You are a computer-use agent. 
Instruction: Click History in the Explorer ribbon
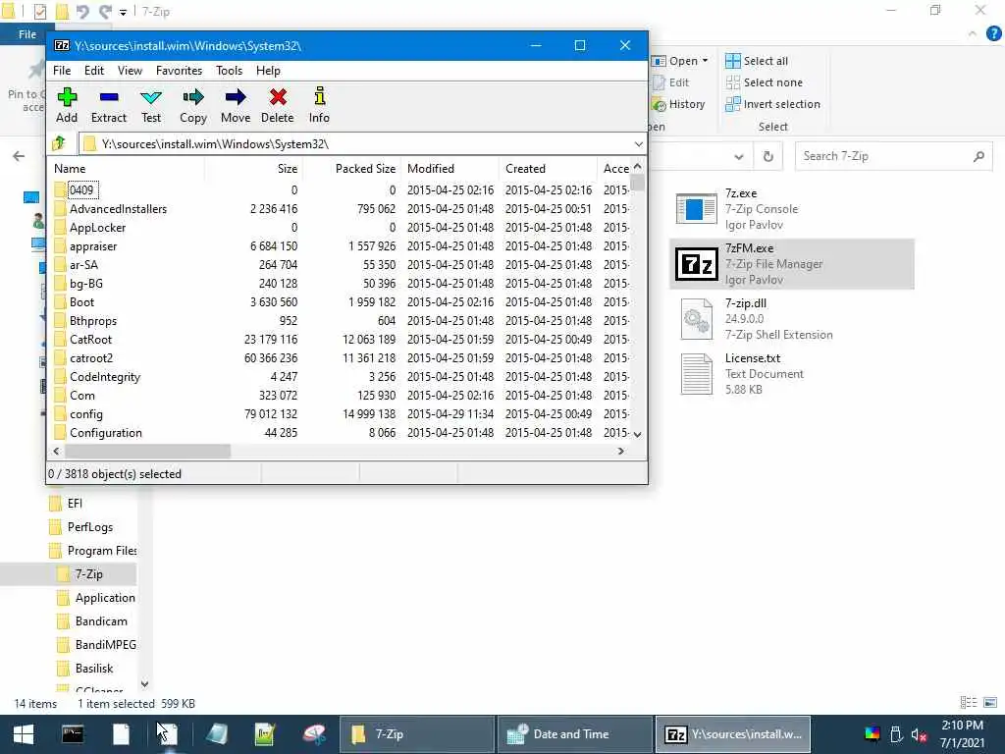tap(678, 104)
